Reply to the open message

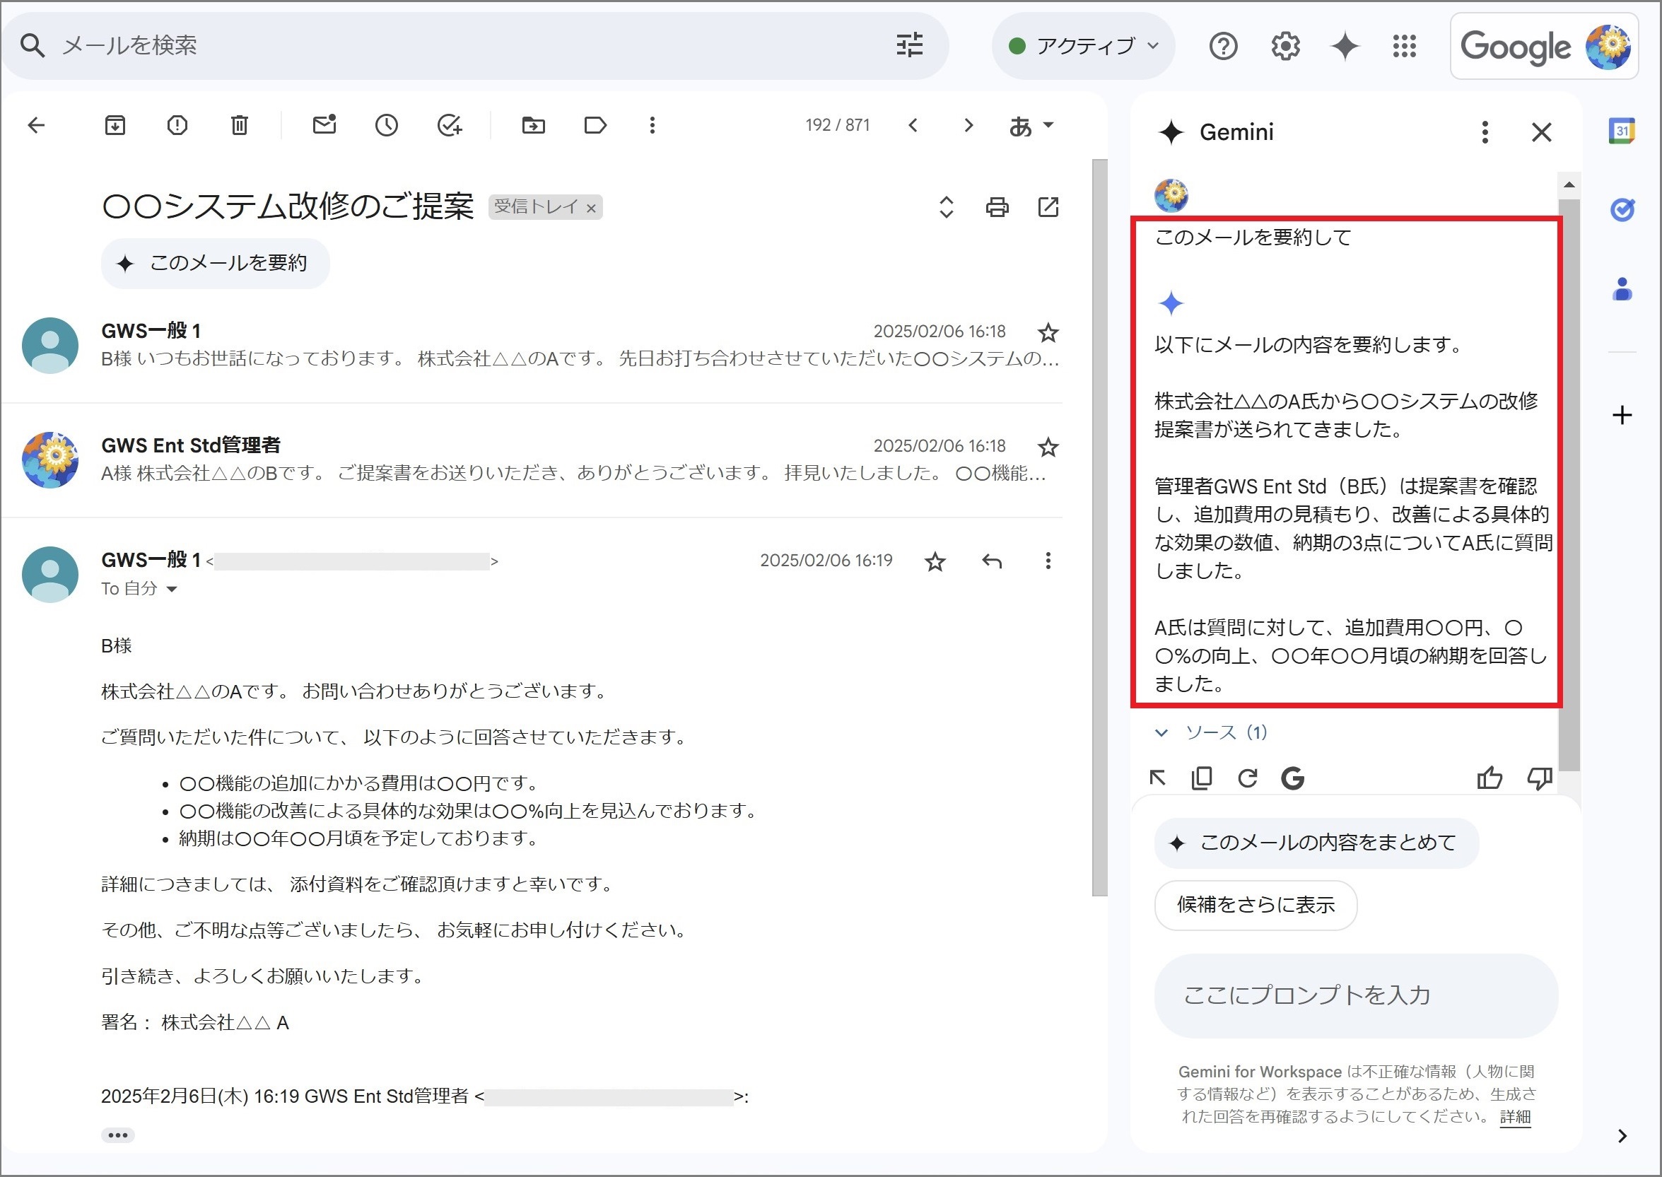pyautogui.click(x=992, y=561)
